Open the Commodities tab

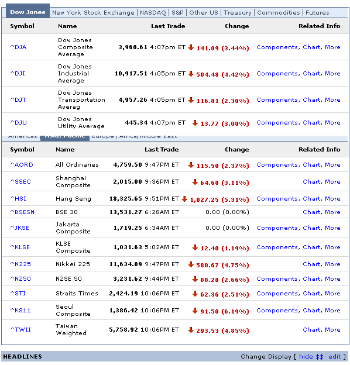click(x=279, y=12)
